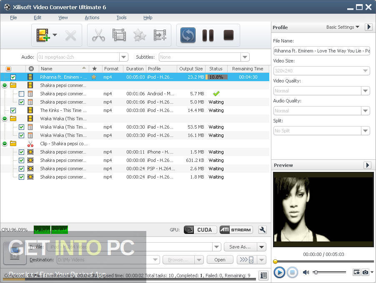
Task: Open the Video Quality dropdown
Action: point(366,91)
